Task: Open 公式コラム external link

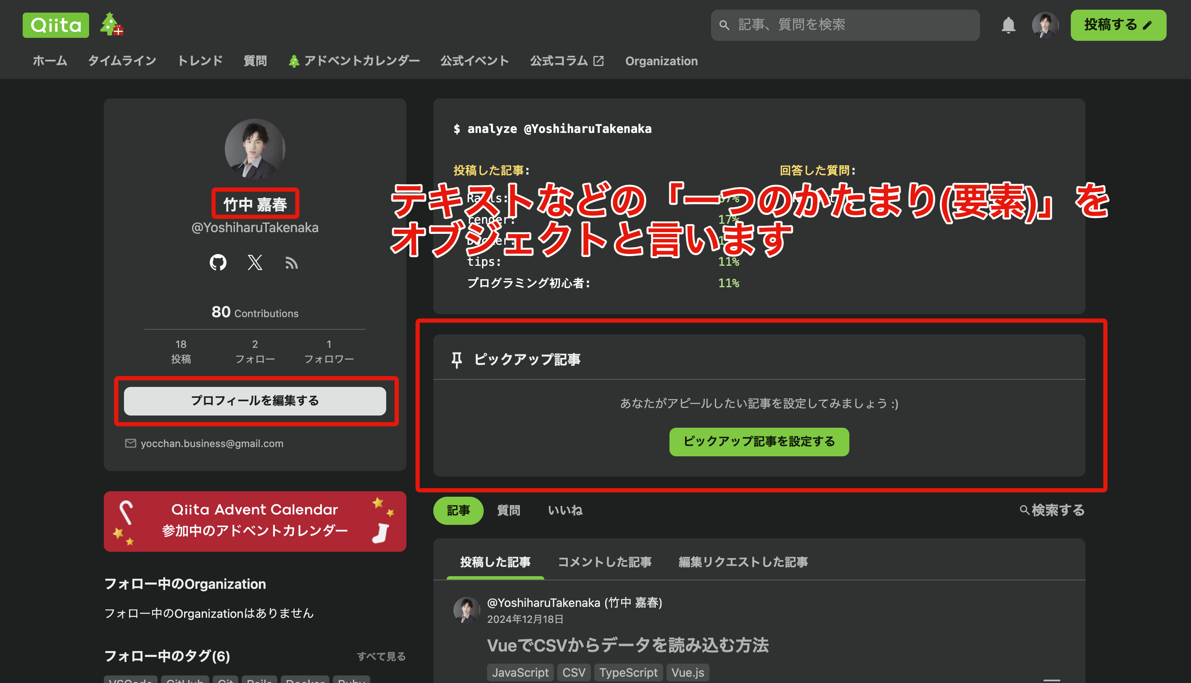Action: (567, 61)
